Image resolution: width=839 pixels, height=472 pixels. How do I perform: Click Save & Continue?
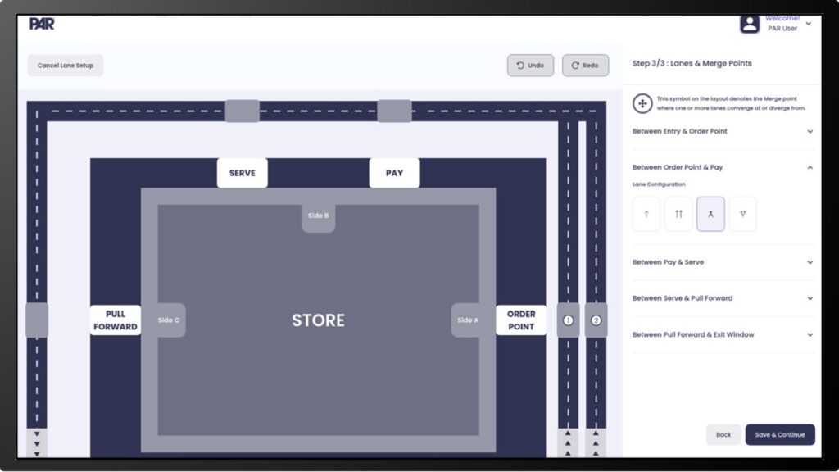pyautogui.click(x=779, y=434)
